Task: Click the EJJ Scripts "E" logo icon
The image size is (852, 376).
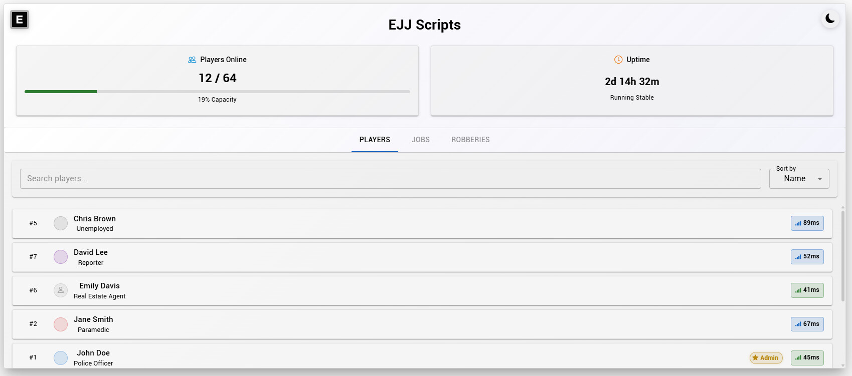Action: 19,20
